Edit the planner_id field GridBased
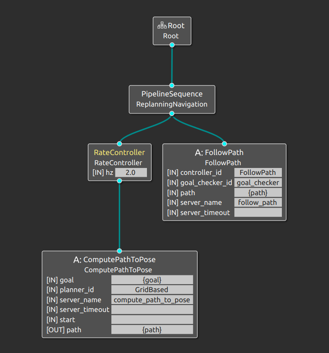This screenshot has height=353, width=329. pos(152,289)
